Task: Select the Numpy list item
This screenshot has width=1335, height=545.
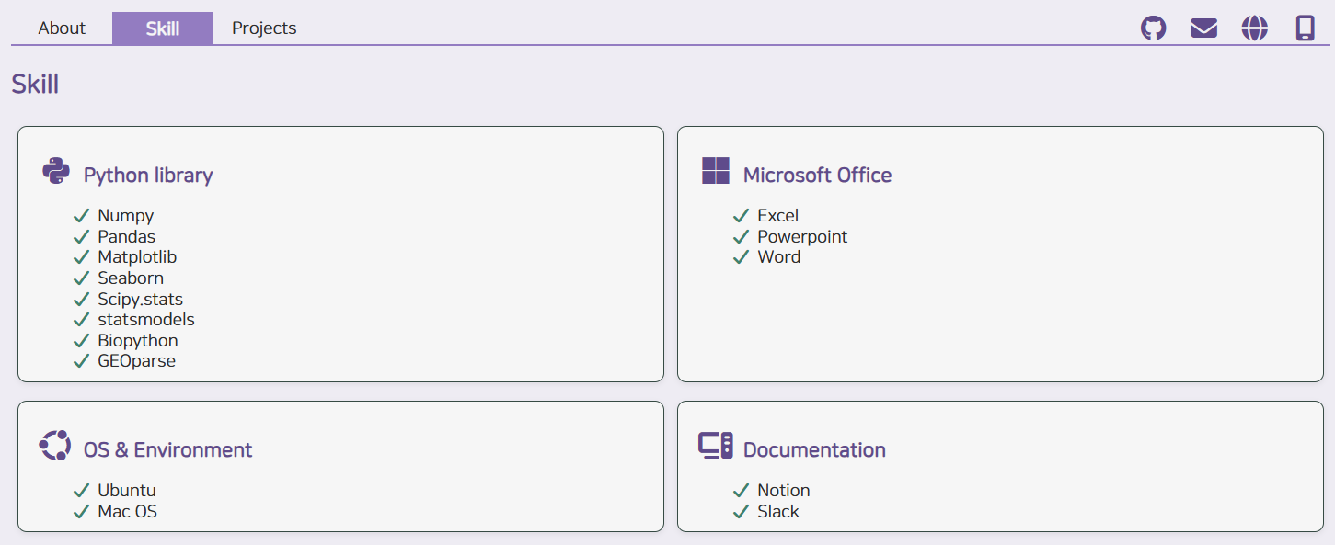Action: pyautogui.click(x=126, y=216)
